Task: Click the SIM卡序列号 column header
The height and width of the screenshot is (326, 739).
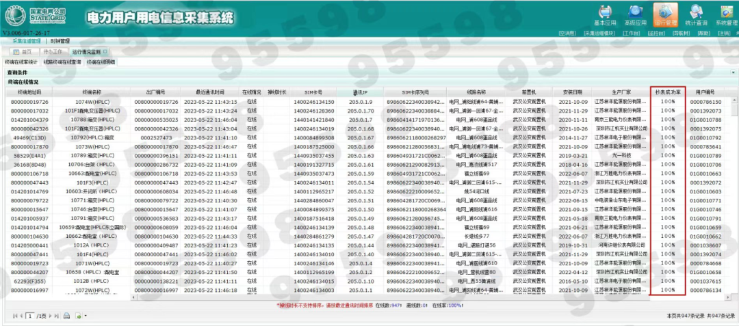Action: point(415,92)
